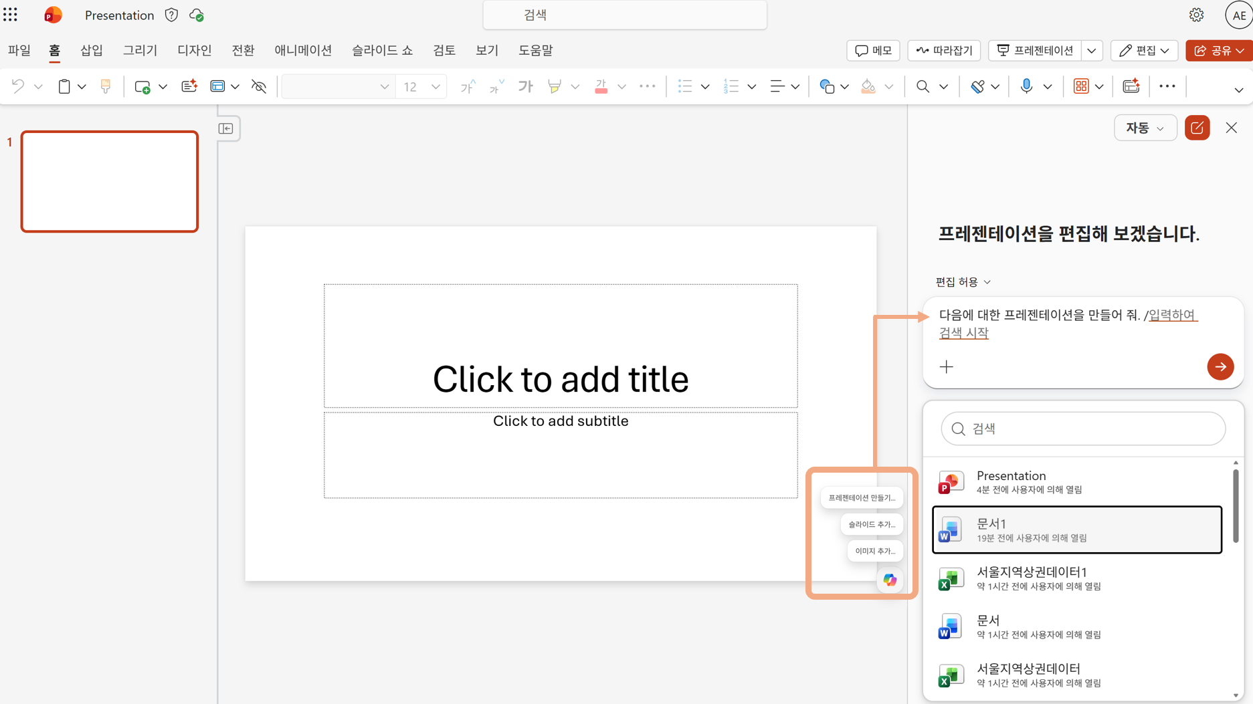Screen dimensions: 1253x704
Task: Open the 파일 menu
Action: pos(19,50)
